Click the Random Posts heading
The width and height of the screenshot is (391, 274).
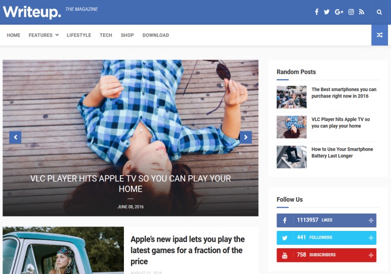point(296,72)
